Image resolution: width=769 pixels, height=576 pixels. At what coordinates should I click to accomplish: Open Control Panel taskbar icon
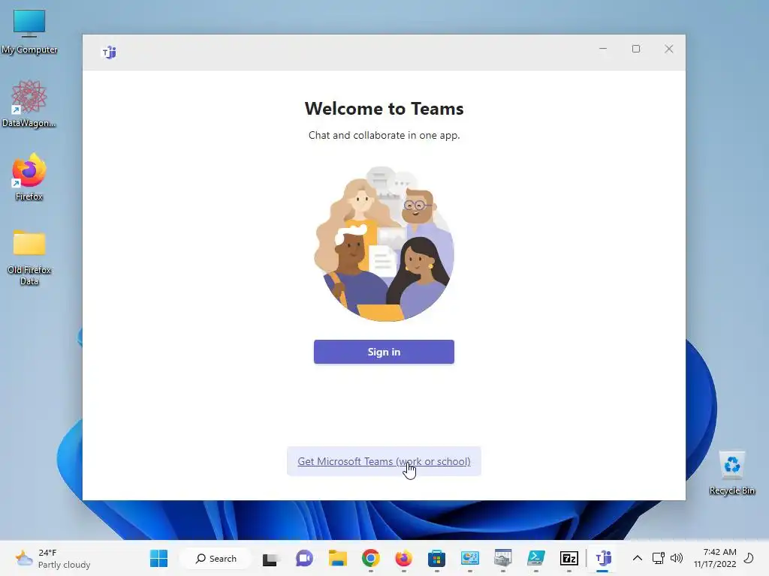pyautogui.click(x=470, y=558)
